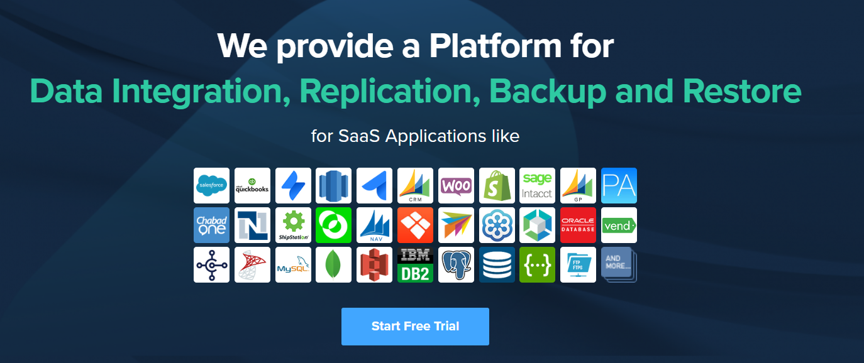The image size is (864, 363).
Task: Select the Vend logo icon
Action: coord(619,225)
